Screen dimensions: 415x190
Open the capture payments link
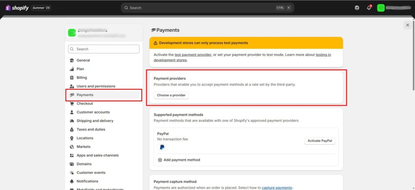[x=276, y=188]
